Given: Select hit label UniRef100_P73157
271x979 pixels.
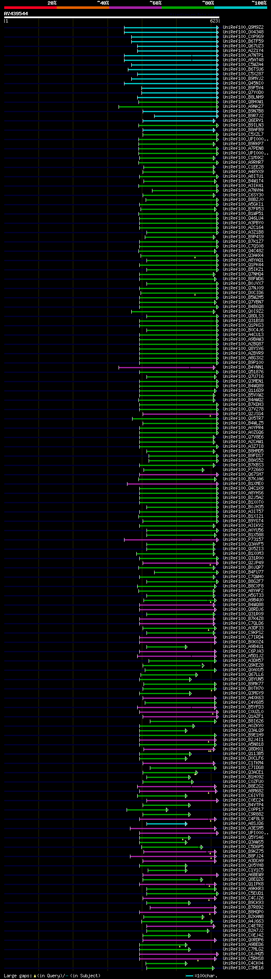Looking at the screenshot, I should tap(243, 540).
